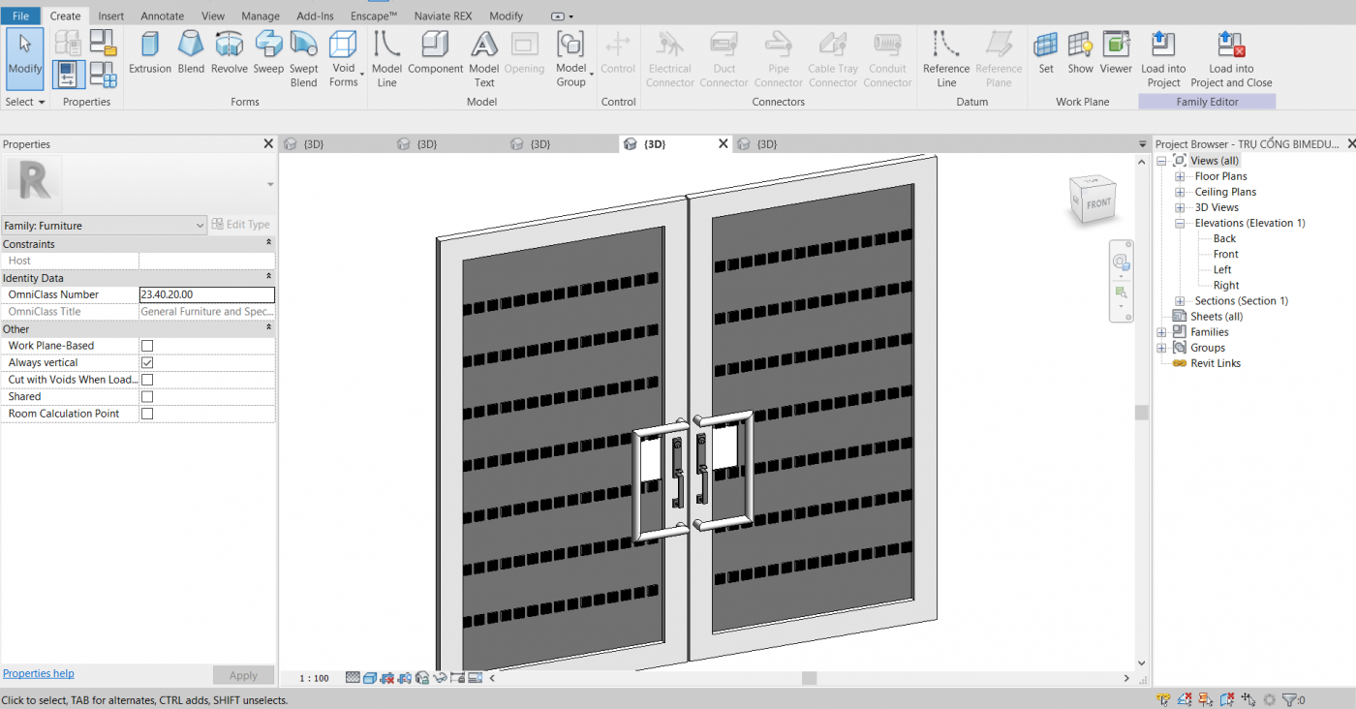The width and height of the screenshot is (1356, 709).
Task: Select the Component tool
Action: (x=435, y=55)
